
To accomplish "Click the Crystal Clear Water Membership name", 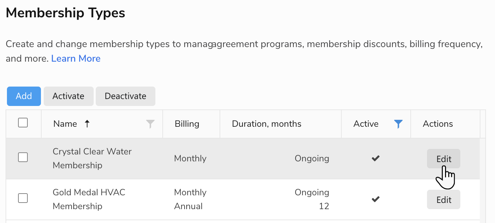I will point(92,158).
